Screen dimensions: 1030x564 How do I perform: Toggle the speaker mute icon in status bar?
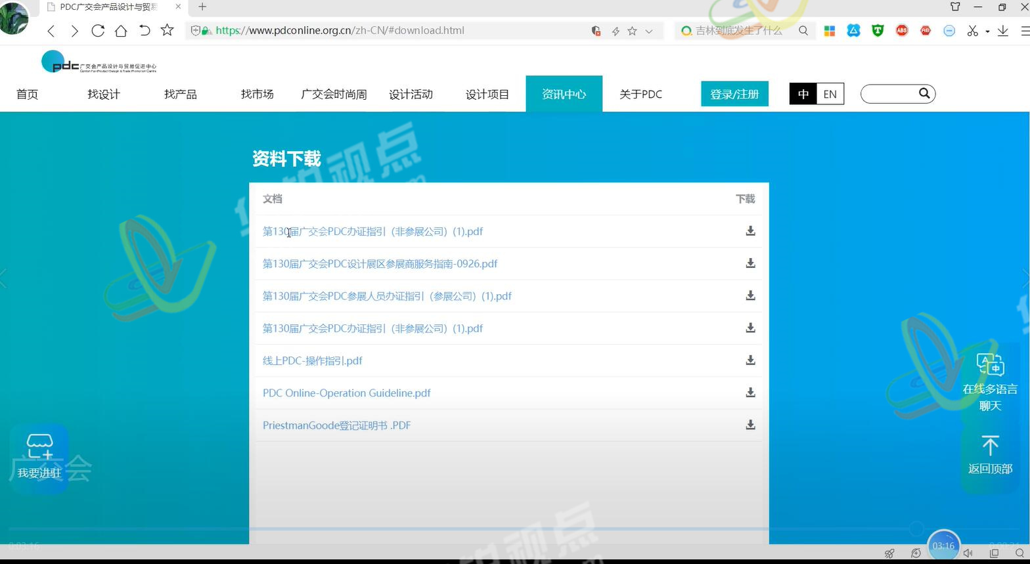pos(968,553)
